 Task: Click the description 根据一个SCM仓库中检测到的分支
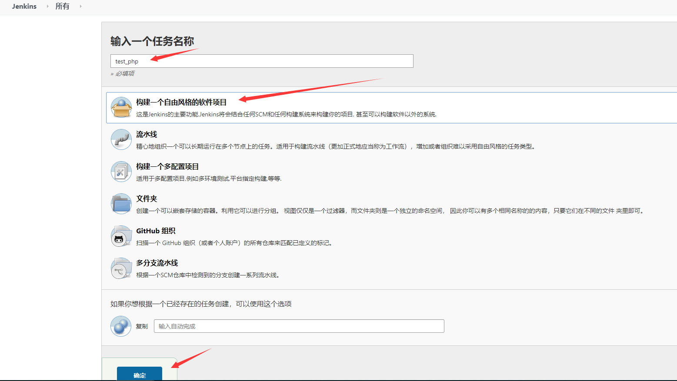(209, 275)
